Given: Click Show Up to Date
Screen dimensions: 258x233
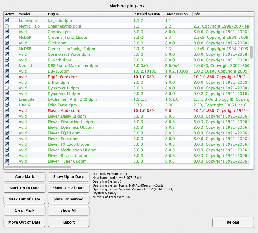Looking at the screenshot, I should pos(69,177).
